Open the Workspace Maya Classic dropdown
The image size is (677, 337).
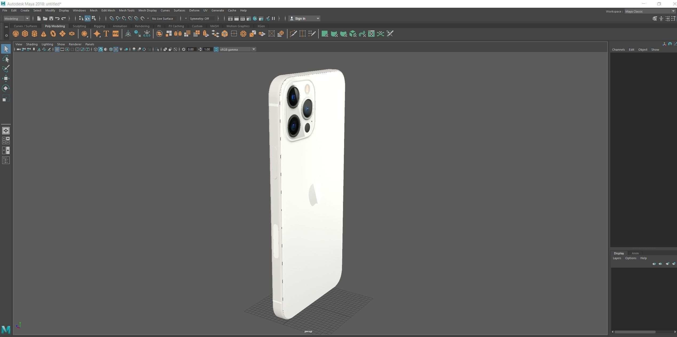(649, 11)
